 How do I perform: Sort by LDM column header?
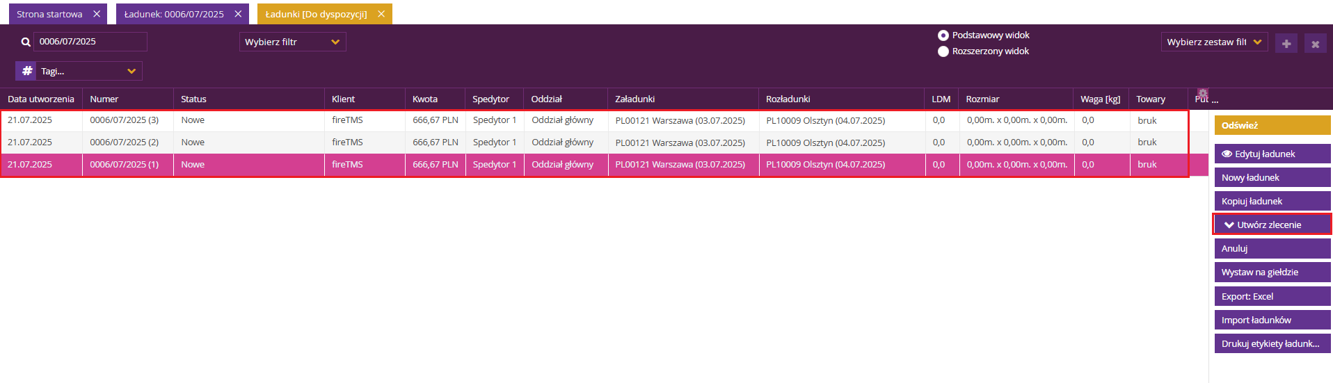[941, 99]
